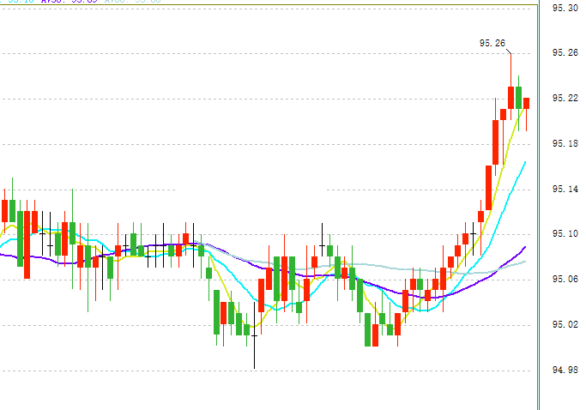
Task: Click the bright cyan moving average's right end
Action: tap(525, 162)
